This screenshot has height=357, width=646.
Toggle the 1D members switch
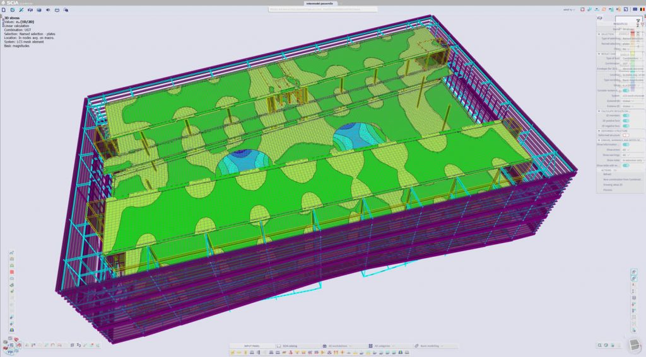(x=626, y=116)
